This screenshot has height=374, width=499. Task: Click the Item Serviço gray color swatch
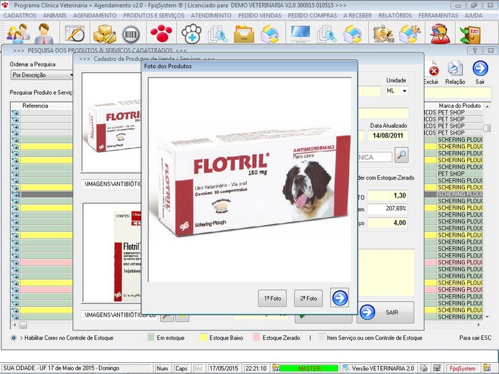click(x=322, y=337)
